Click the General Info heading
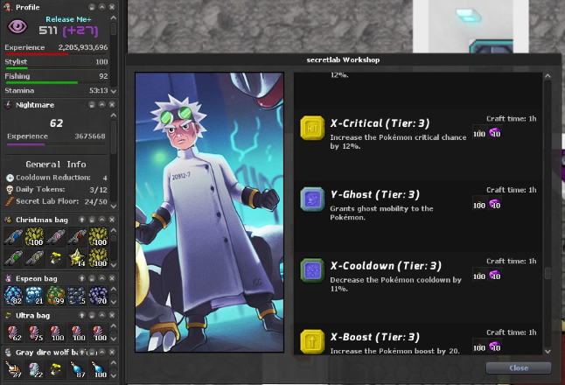Image resolution: width=565 pixels, height=385 pixels. 56,164
